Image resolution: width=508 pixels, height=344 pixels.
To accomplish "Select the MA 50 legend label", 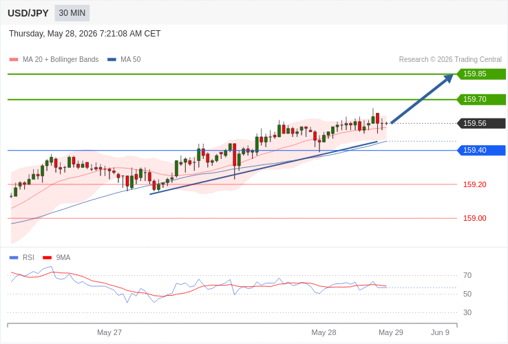I will [131, 60].
